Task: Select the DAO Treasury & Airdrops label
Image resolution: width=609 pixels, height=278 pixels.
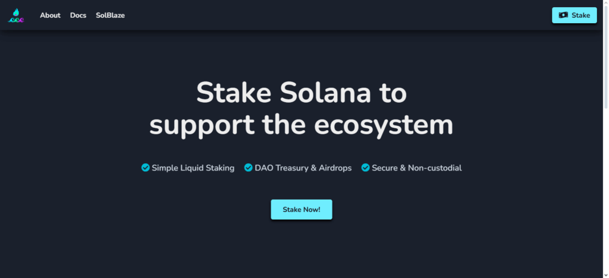Action: click(x=303, y=168)
